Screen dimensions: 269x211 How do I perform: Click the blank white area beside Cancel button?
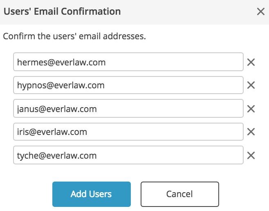[x=244, y=194]
